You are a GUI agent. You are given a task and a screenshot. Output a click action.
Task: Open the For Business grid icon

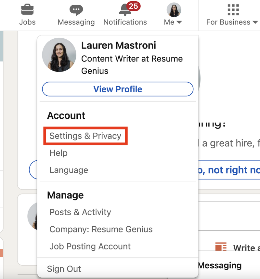click(x=233, y=10)
